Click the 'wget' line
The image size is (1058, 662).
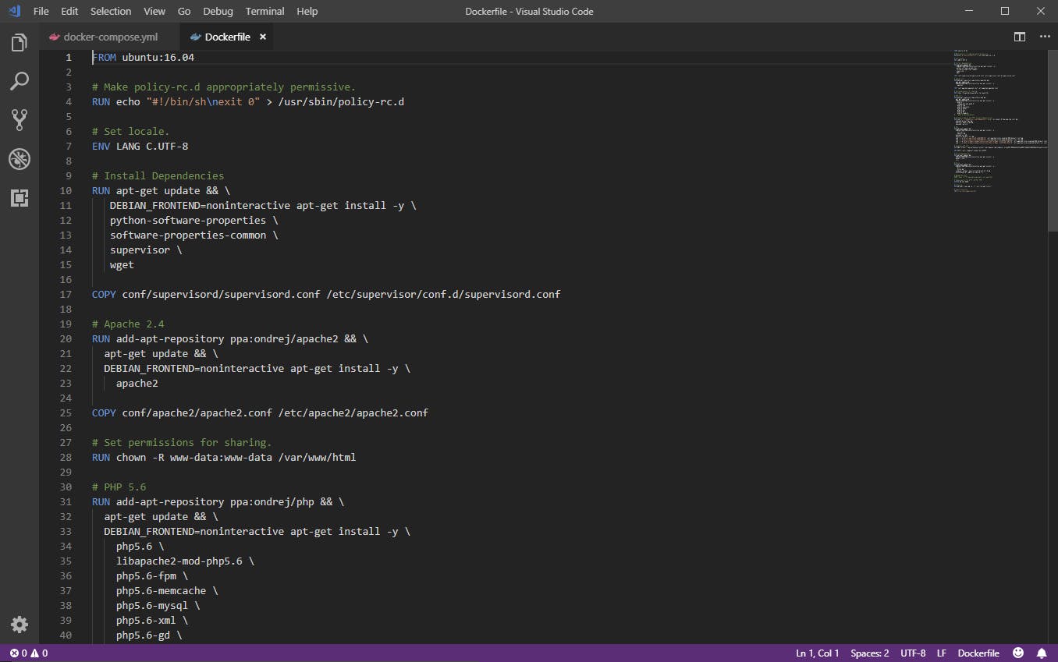(122, 264)
